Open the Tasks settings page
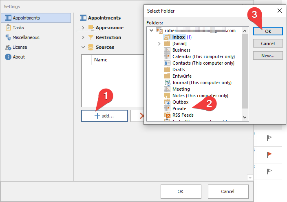287x202 pixels. click(x=18, y=28)
